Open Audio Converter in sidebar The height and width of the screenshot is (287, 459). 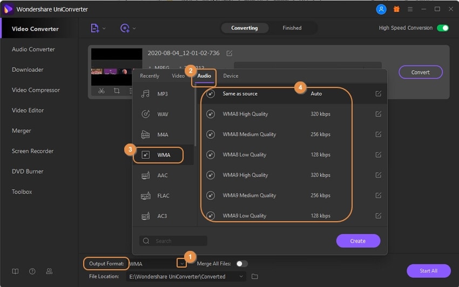point(33,49)
